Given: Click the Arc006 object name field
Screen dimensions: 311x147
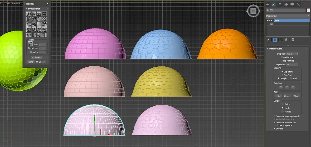Looking at the screenshot, I should point(286,10).
